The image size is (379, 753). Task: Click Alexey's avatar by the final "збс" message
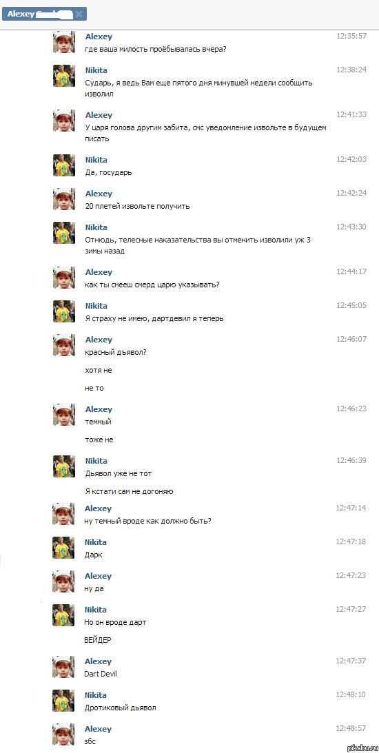[x=63, y=734]
